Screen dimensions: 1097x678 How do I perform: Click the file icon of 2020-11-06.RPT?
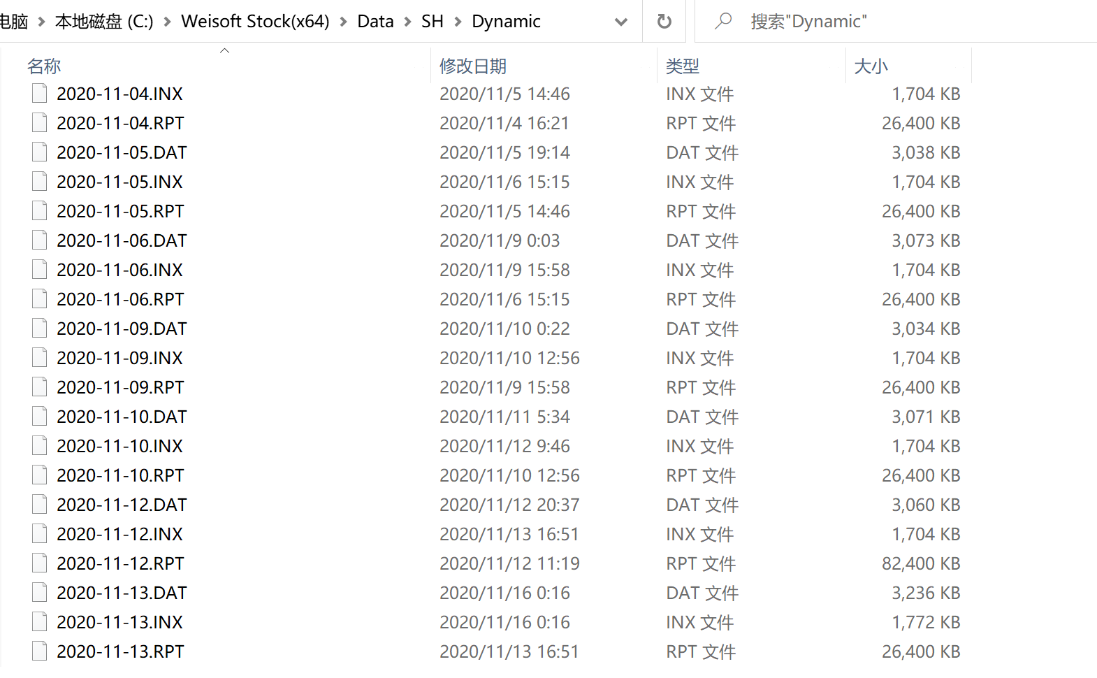tap(40, 298)
